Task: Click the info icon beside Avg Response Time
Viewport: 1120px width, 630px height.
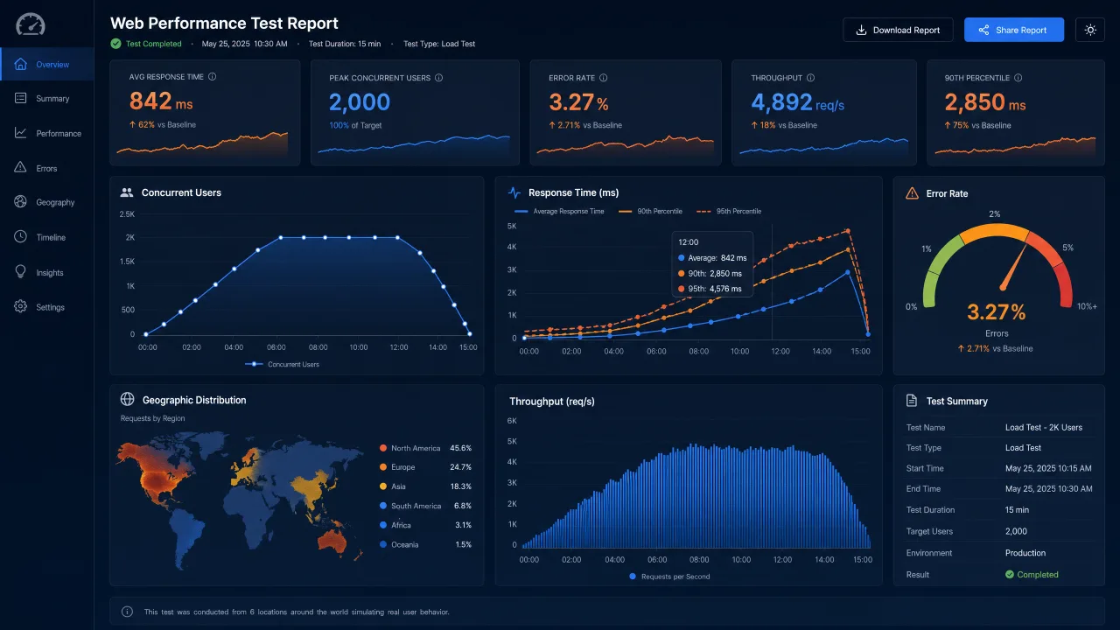Action: click(x=212, y=77)
